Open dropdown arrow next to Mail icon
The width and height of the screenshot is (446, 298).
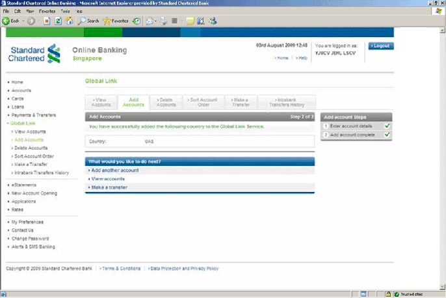click(x=155, y=21)
